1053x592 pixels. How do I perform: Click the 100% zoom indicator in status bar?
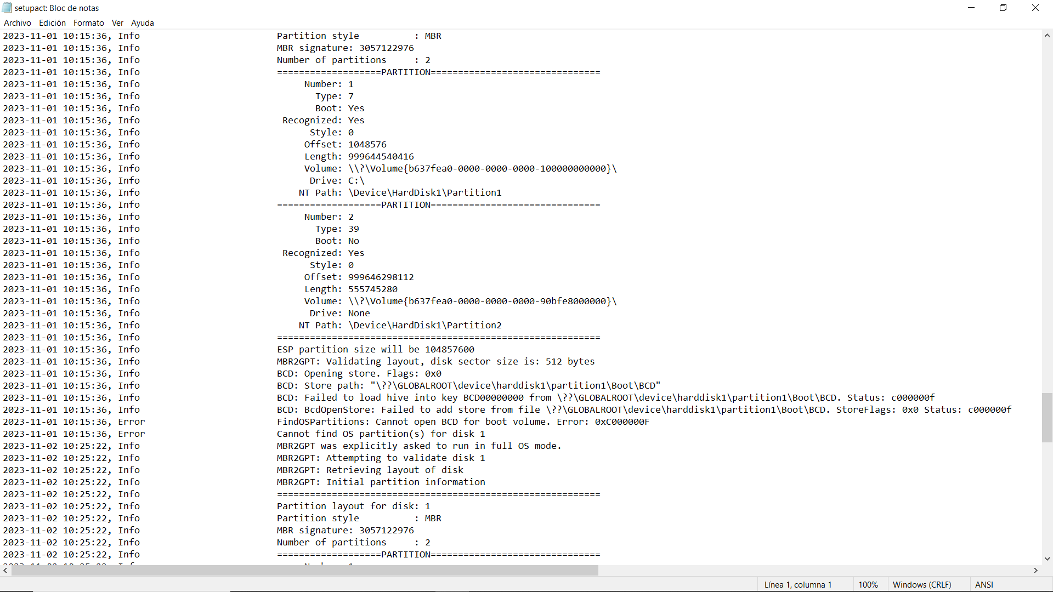[x=868, y=585]
